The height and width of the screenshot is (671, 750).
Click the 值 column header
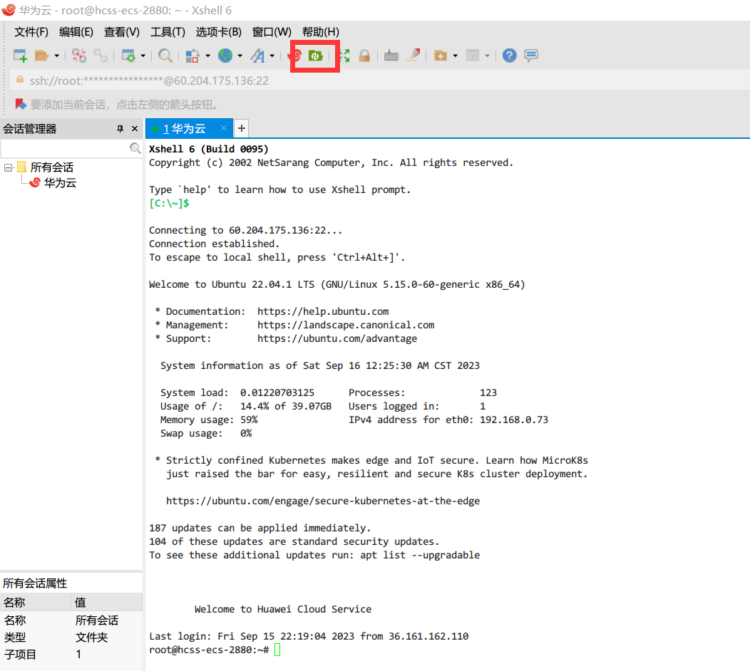coord(107,602)
